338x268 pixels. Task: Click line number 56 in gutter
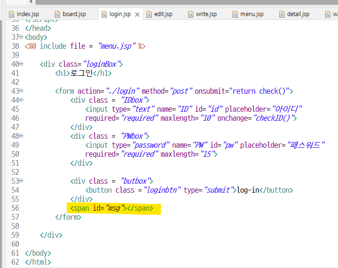click(15, 208)
